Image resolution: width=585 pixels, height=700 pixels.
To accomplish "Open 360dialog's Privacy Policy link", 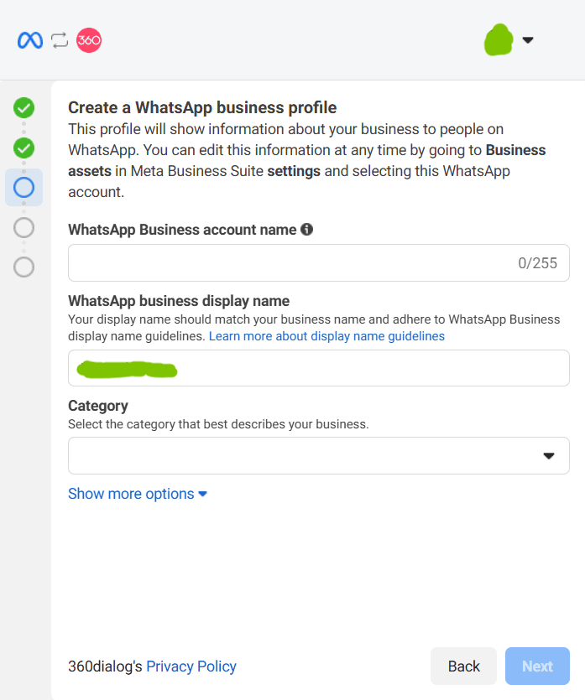I will coord(191,666).
